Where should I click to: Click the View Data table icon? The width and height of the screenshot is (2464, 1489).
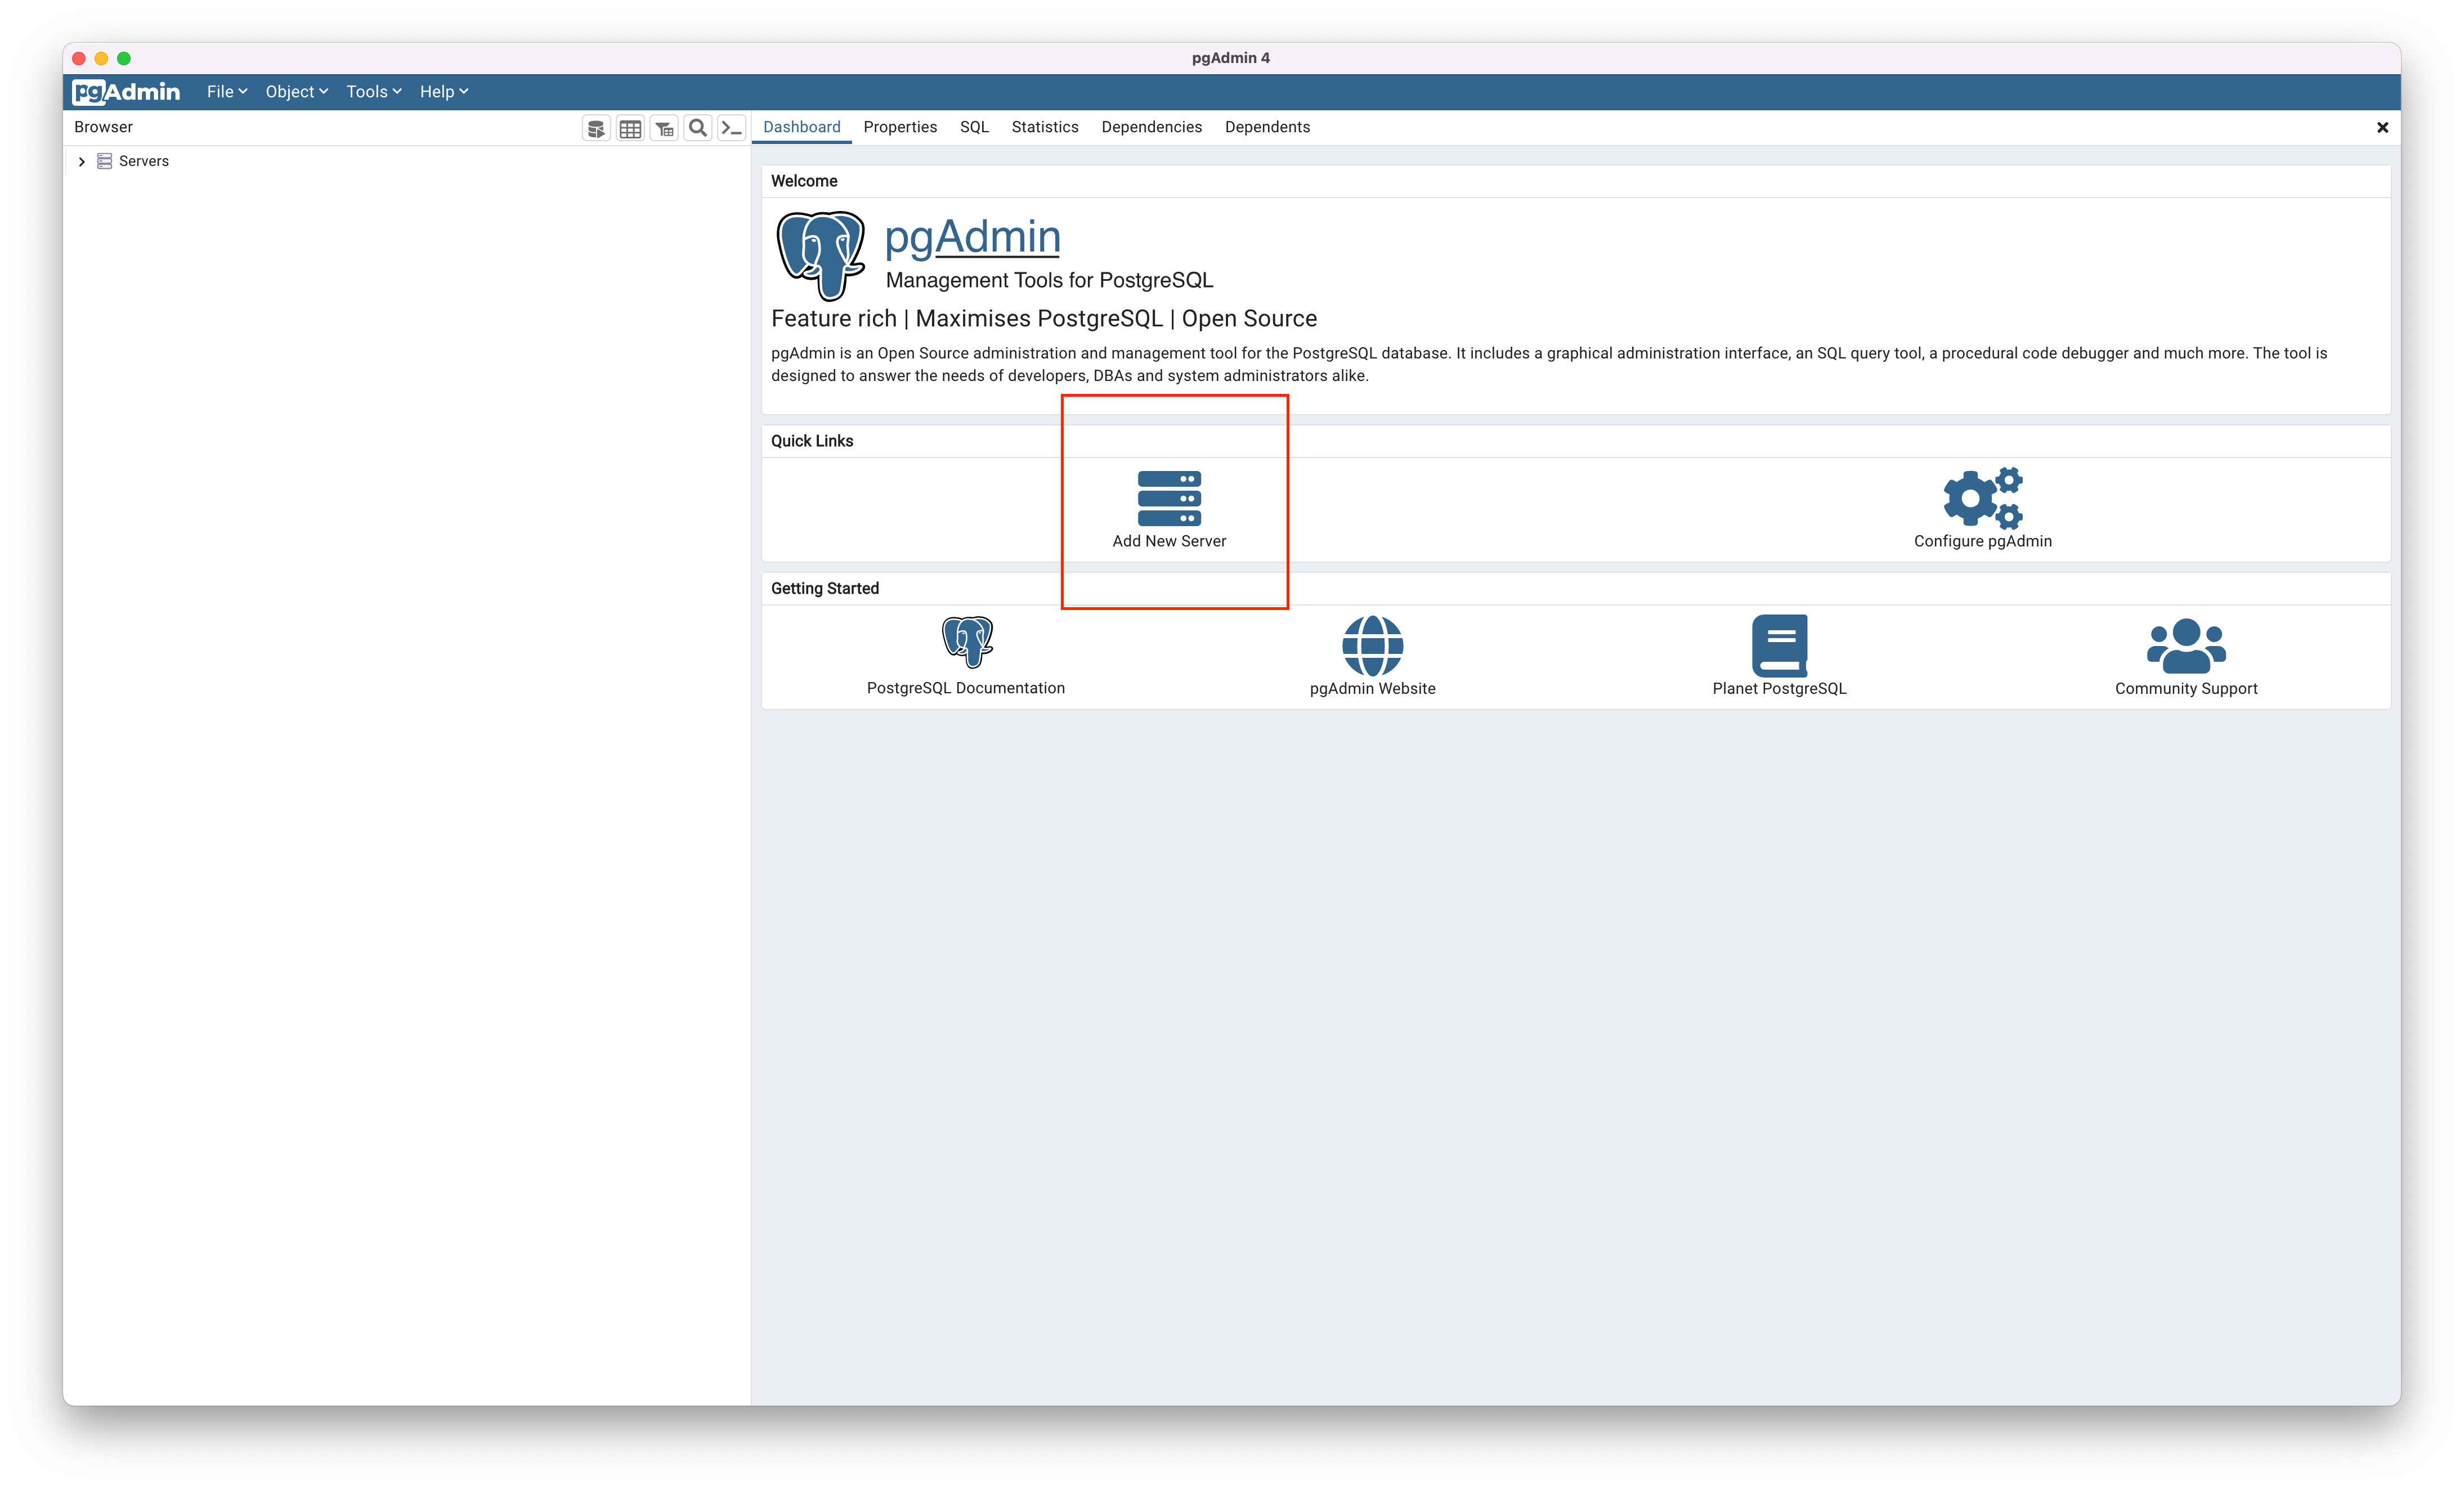click(x=630, y=128)
